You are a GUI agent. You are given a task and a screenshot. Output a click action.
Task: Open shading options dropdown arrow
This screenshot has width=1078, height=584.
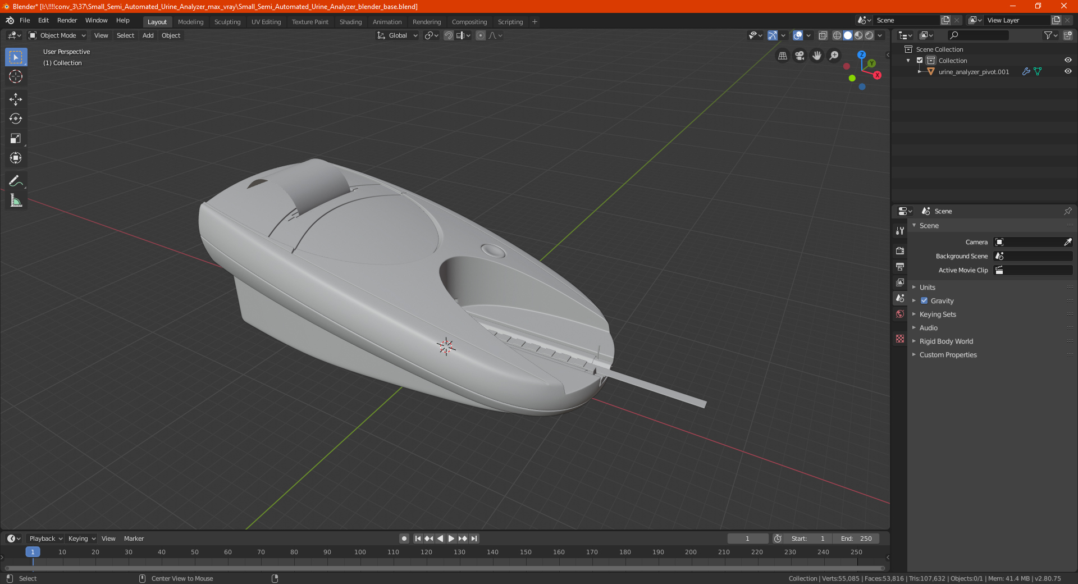pos(880,35)
